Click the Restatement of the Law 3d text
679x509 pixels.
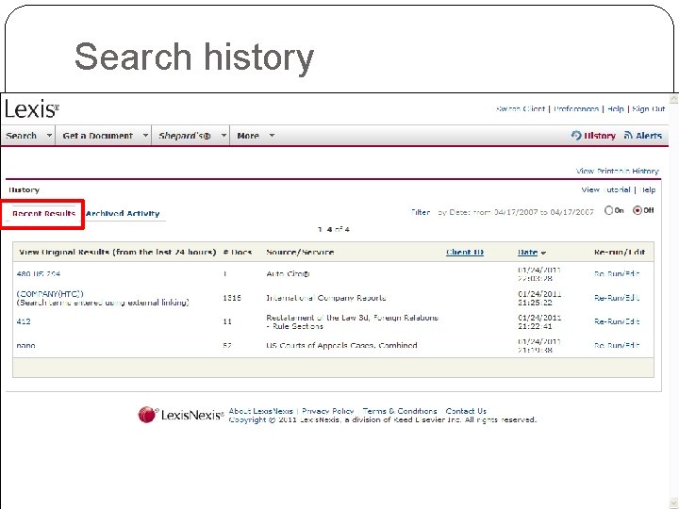[x=352, y=321]
